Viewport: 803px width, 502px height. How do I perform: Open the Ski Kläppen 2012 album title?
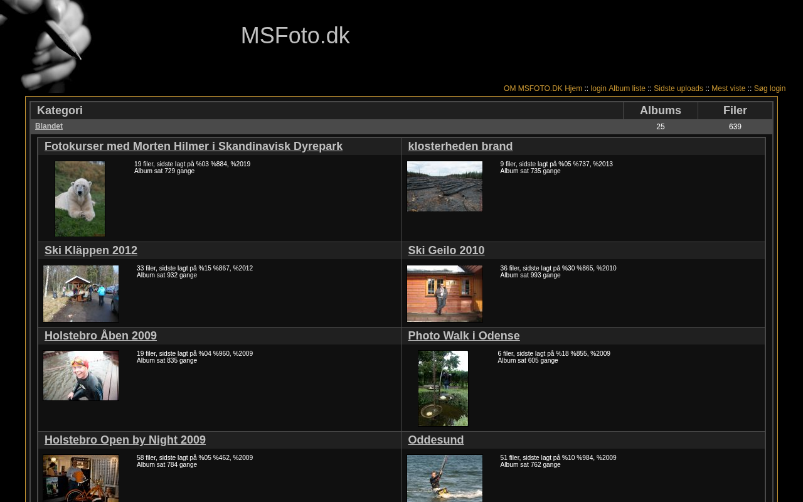click(x=91, y=250)
